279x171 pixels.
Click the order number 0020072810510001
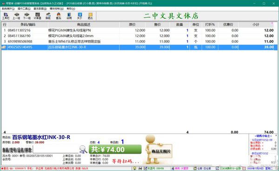click(x=40, y=156)
